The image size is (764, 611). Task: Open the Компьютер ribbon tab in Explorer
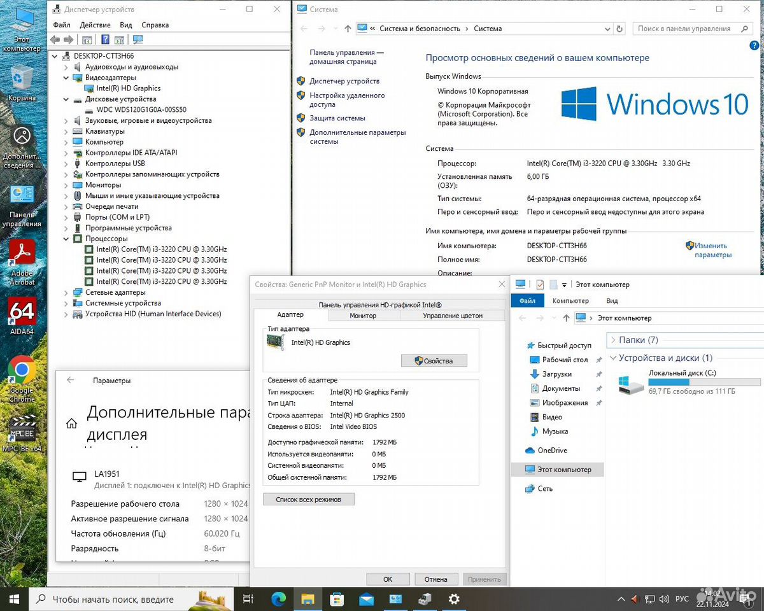tap(570, 300)
